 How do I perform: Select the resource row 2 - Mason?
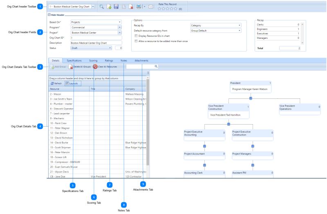[x=97, y=94]
